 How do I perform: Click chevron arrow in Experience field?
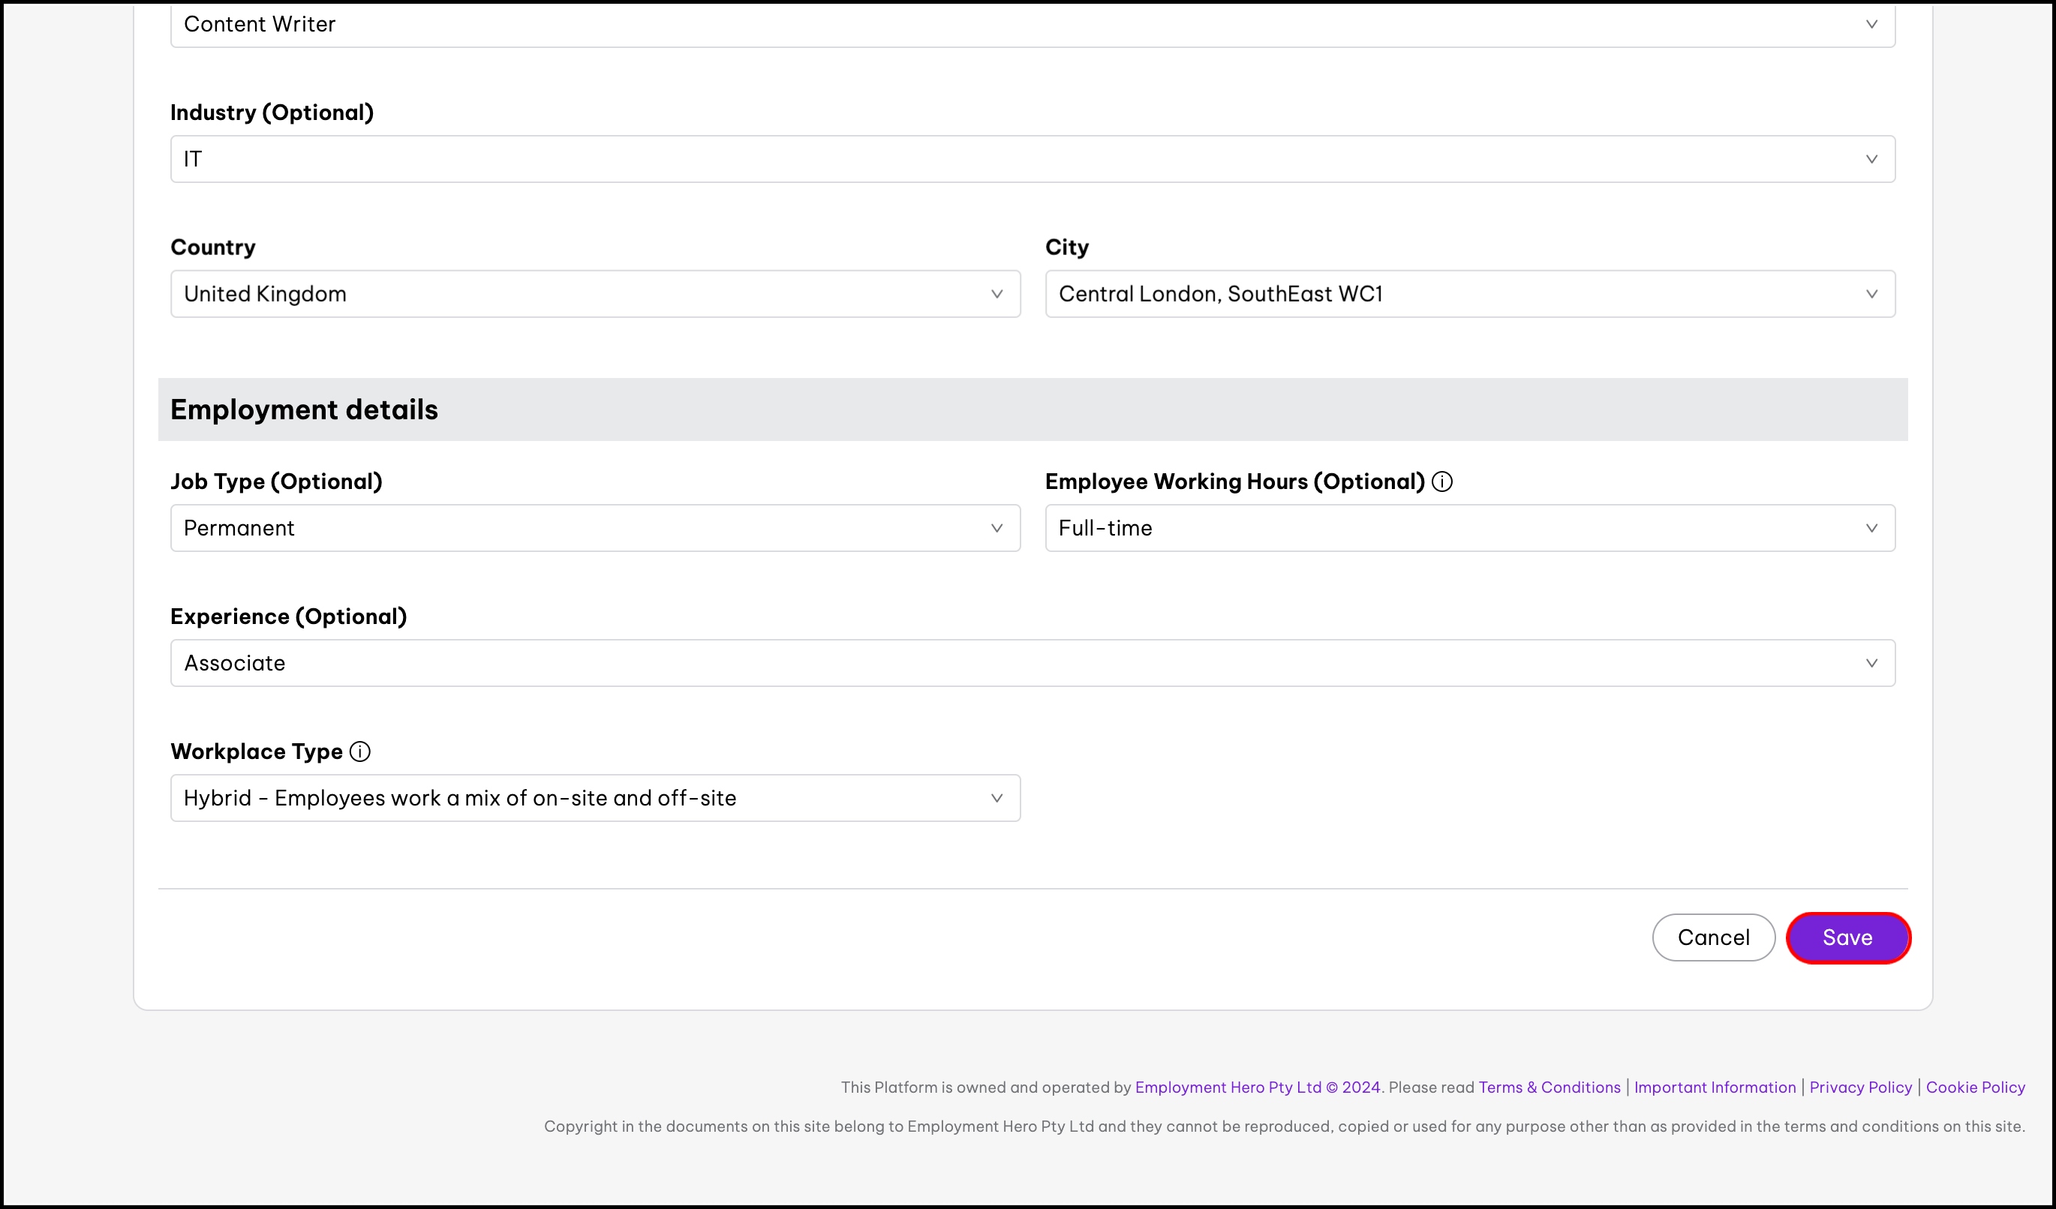1871,664
